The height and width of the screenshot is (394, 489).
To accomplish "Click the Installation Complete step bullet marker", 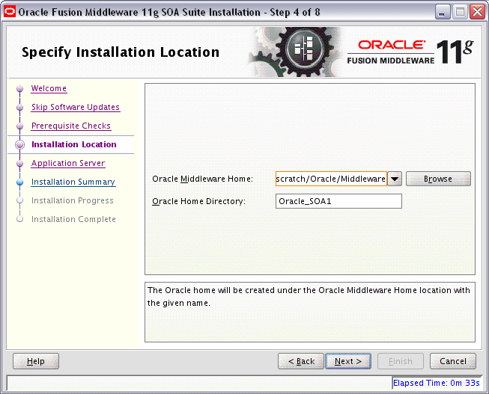I will [20, 219].
